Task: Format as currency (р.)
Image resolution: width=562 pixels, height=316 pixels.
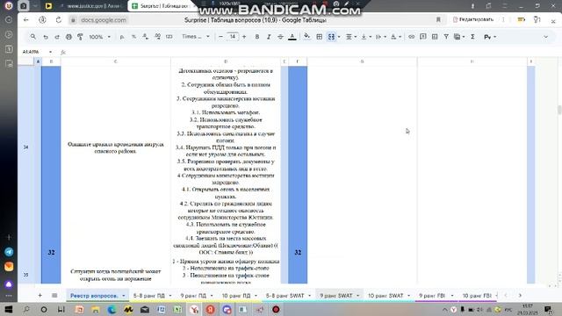Action: pyautogui.click(x=122, y=37)
